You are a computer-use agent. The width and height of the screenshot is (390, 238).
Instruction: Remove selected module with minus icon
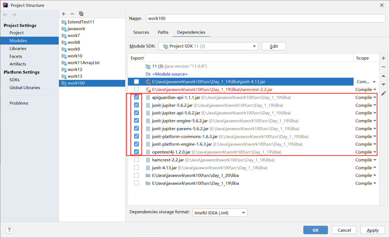[72, 14]
